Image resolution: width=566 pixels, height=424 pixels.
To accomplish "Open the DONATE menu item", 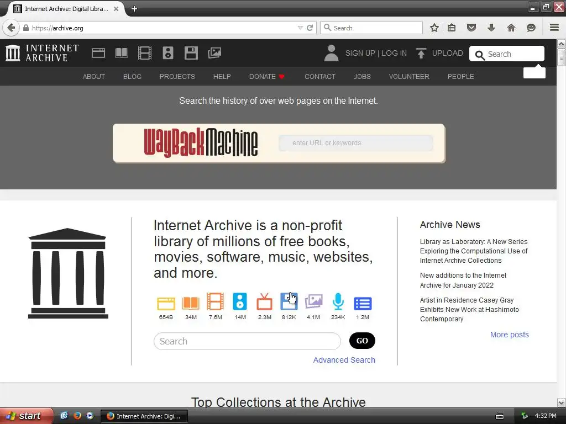I will 267,76.
